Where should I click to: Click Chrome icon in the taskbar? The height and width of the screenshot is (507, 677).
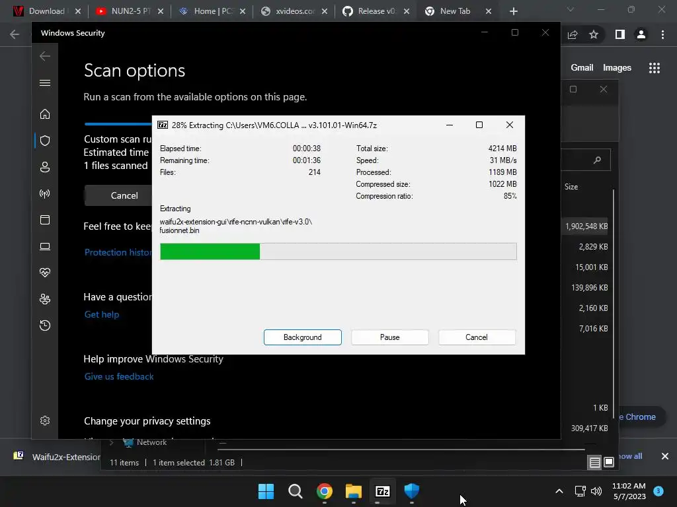pos(325,491)
